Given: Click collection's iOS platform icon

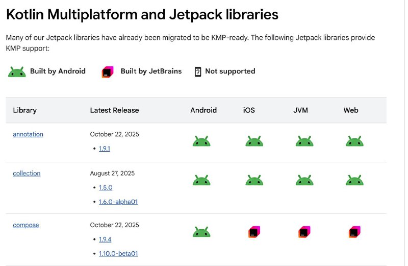Looking at the screenshot, I should click(x=254, y=180).
